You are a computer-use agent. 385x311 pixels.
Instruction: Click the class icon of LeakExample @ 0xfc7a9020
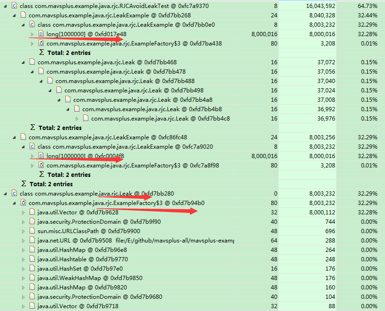[x=32, y=146]
